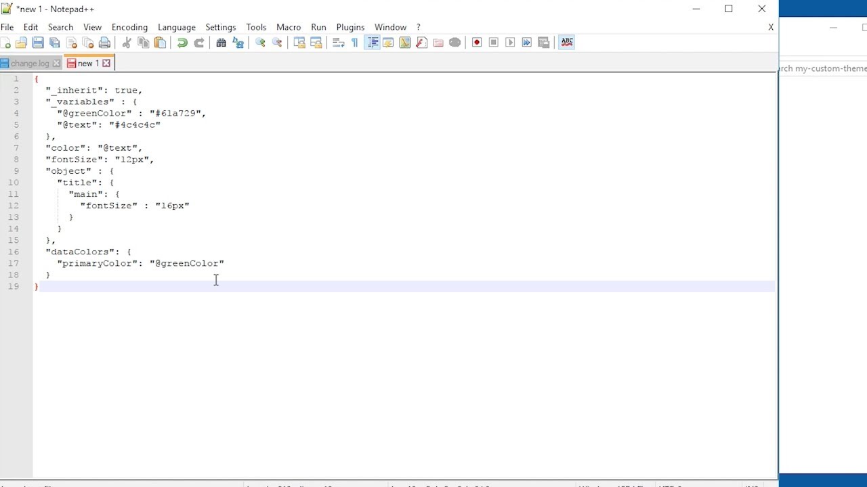This screenshot has height=487, width=867.
Task: Open the Settings menu
Action: tap(221, 27)
